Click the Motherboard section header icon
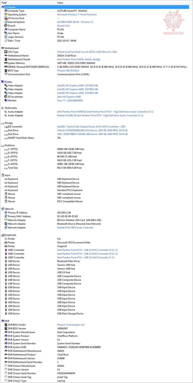This screenshot has width=193, height=383. (3, 48)
